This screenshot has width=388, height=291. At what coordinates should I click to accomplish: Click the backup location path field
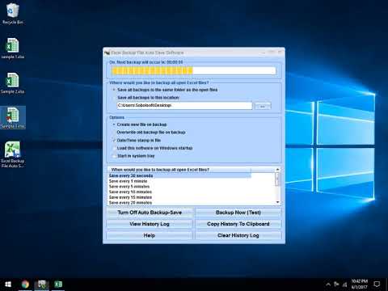point(184,105)
